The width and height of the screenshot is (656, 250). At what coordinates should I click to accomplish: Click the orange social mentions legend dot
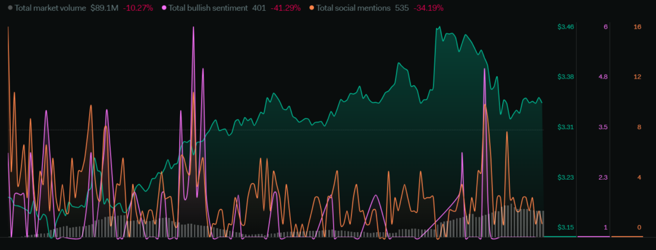(312, 8)
